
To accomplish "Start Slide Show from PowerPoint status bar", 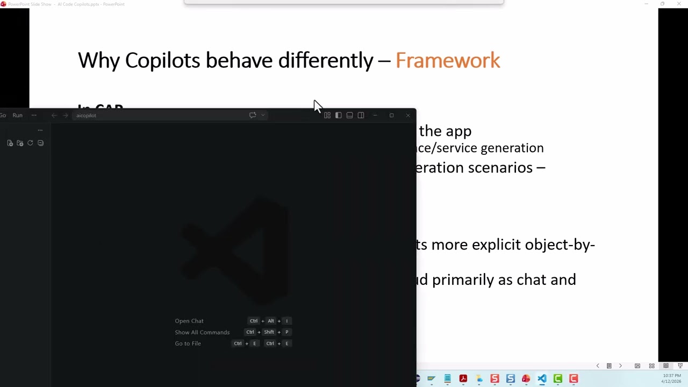I will [680, 366].
